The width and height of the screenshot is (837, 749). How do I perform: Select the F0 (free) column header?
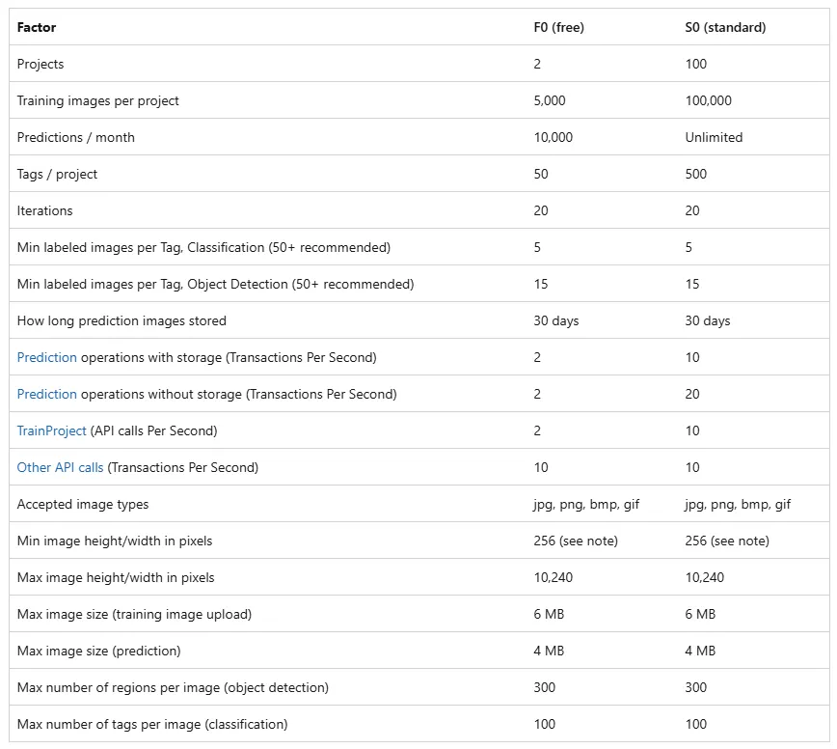click(x=558, y=27)
